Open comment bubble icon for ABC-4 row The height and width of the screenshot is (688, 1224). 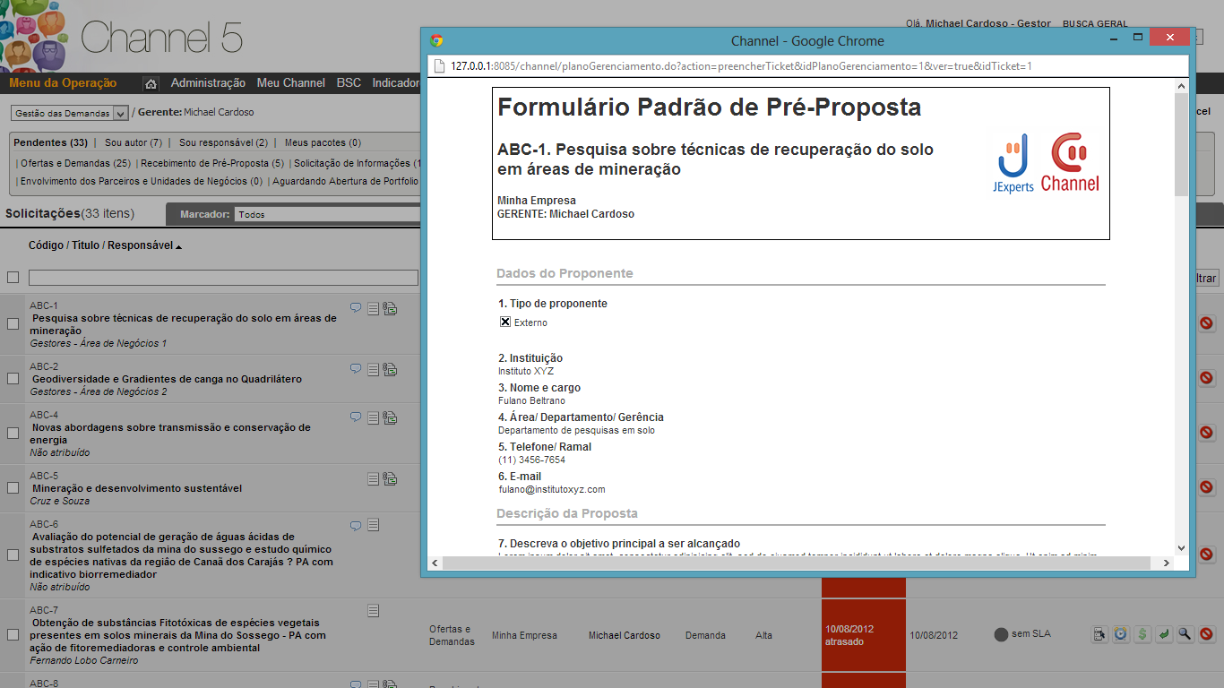click(x=356, y=417)
